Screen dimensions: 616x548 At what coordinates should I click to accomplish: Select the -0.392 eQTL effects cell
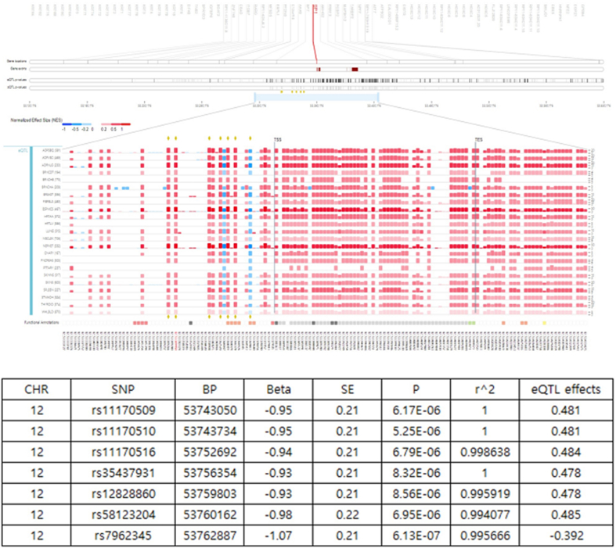point(566,535)
